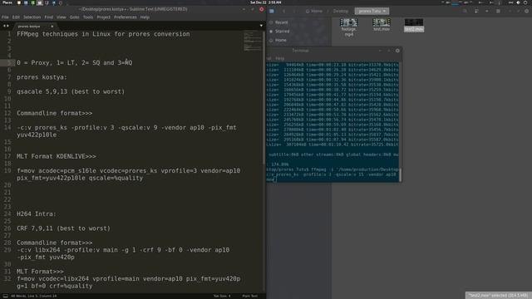The image size is (532, 299).
Task: Go back in the file manager
Action: [284, 11]
